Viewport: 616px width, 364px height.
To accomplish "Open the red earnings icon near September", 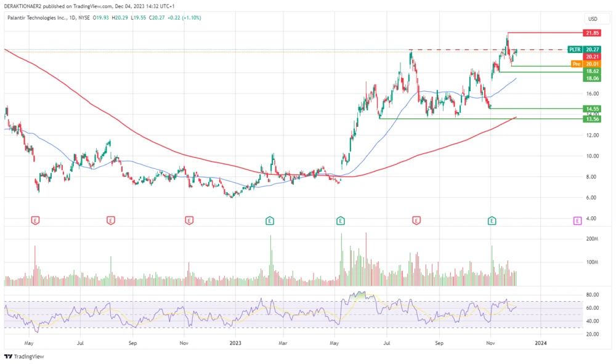I will coord(111,220).
